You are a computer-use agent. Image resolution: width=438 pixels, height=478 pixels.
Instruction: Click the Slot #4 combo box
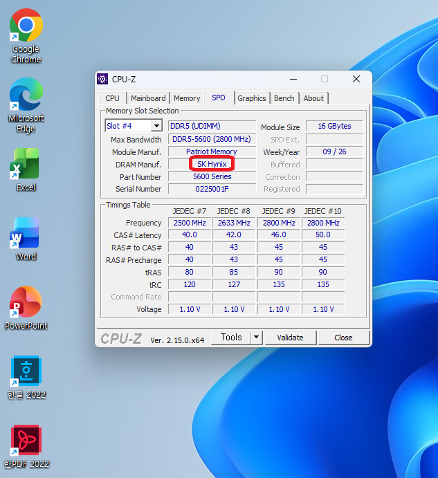(x=134, y=126)
